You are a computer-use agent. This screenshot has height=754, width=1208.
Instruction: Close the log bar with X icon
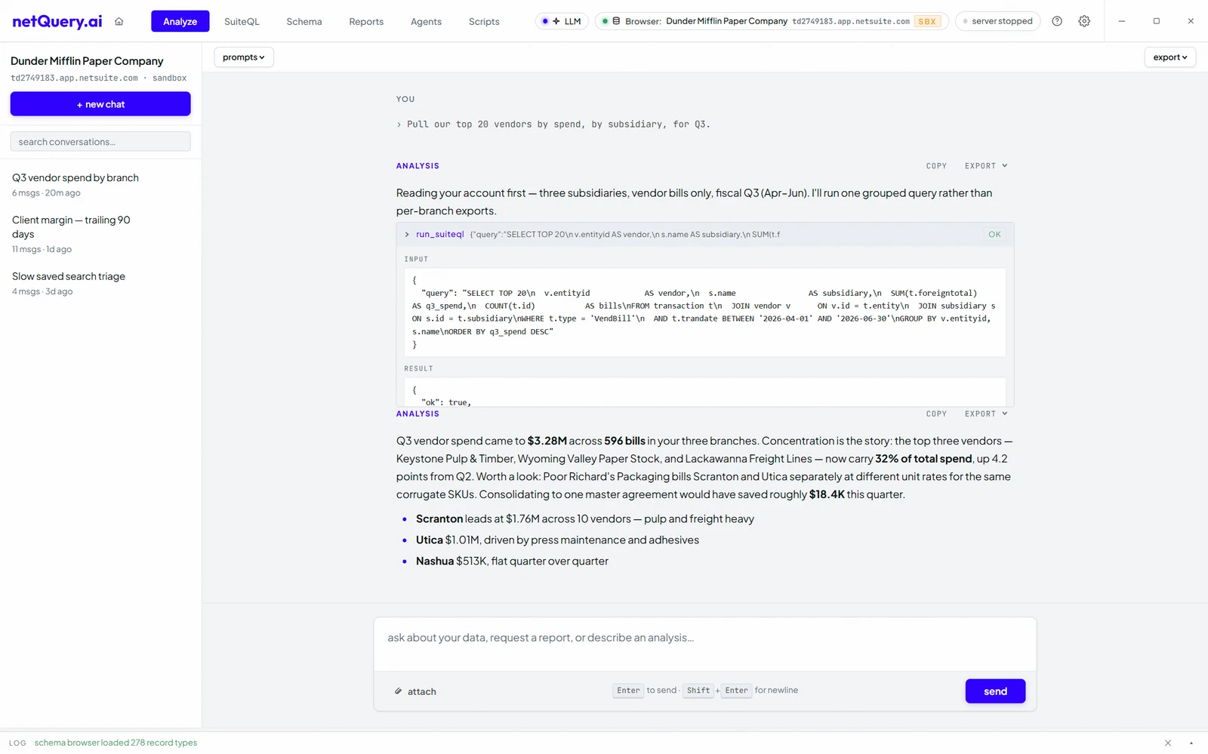click(1168, 743)
